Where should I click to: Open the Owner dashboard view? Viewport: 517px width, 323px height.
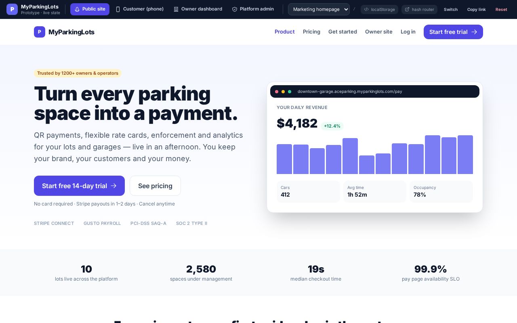point(198,9)
